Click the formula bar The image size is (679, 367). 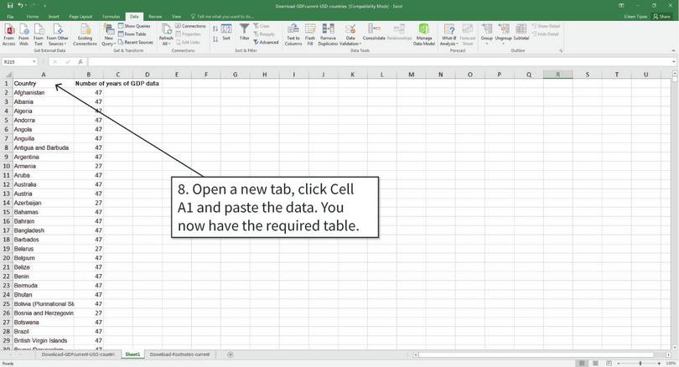point(379,62)
